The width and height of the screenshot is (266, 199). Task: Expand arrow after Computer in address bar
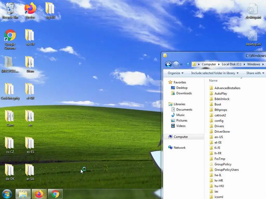pyautogui.click(x=219, y=64)
